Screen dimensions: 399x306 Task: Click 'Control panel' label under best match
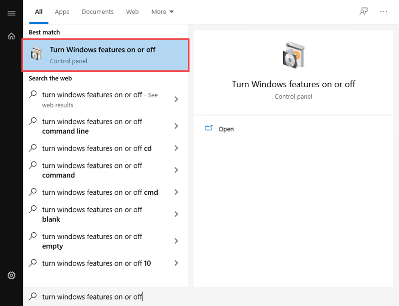68,61
